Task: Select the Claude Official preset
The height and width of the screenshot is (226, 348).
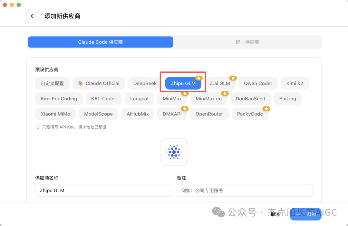Action: pyautogui.click(x=99, y=84)
